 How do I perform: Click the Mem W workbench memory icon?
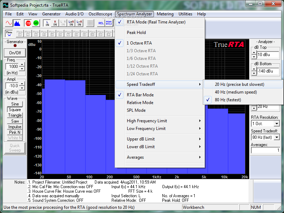(x=9, y=33)
